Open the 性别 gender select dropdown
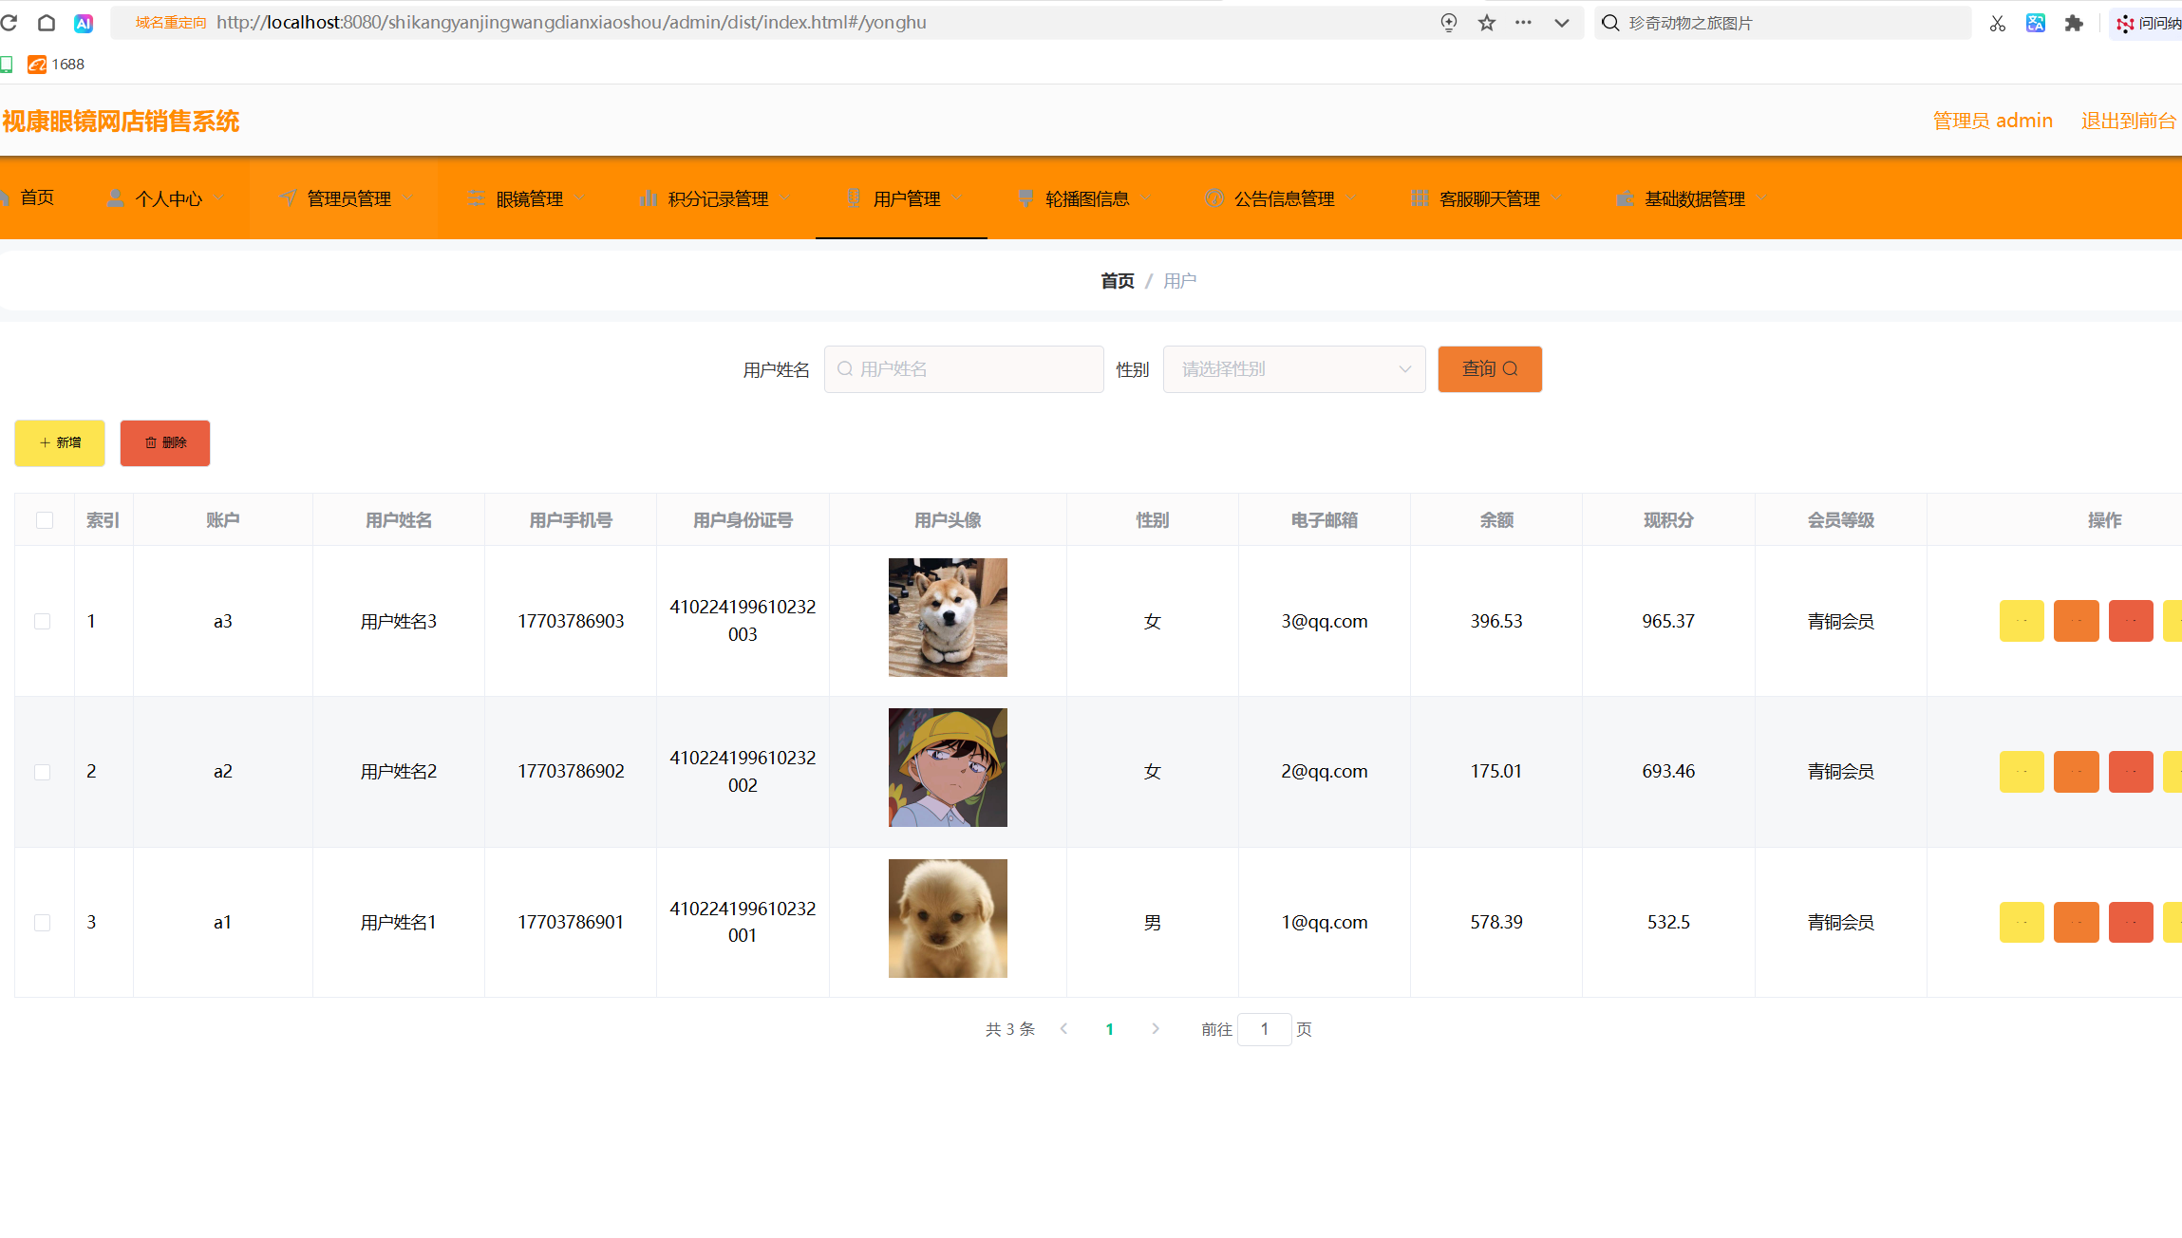Screen dimensions: 2182x1238 click(1293, 369)
